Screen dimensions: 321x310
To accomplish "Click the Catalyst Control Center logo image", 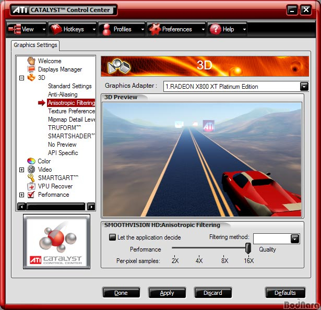I will pos(56,242).
